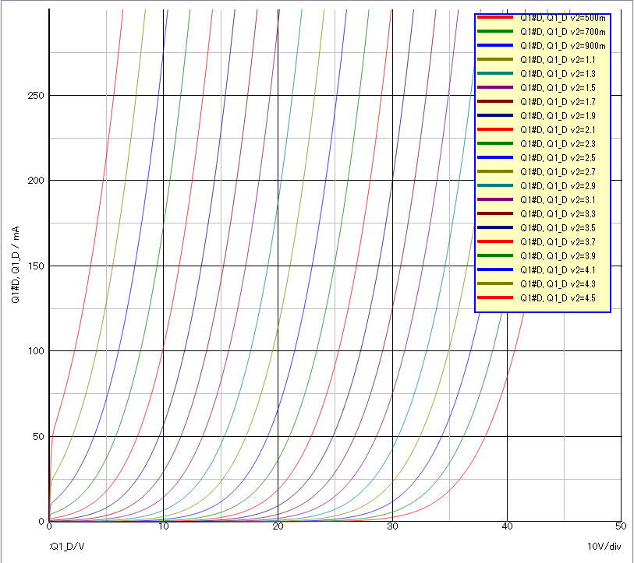Click the 40 tick on the X axis
Screen dimensions: 634x563
507,526
